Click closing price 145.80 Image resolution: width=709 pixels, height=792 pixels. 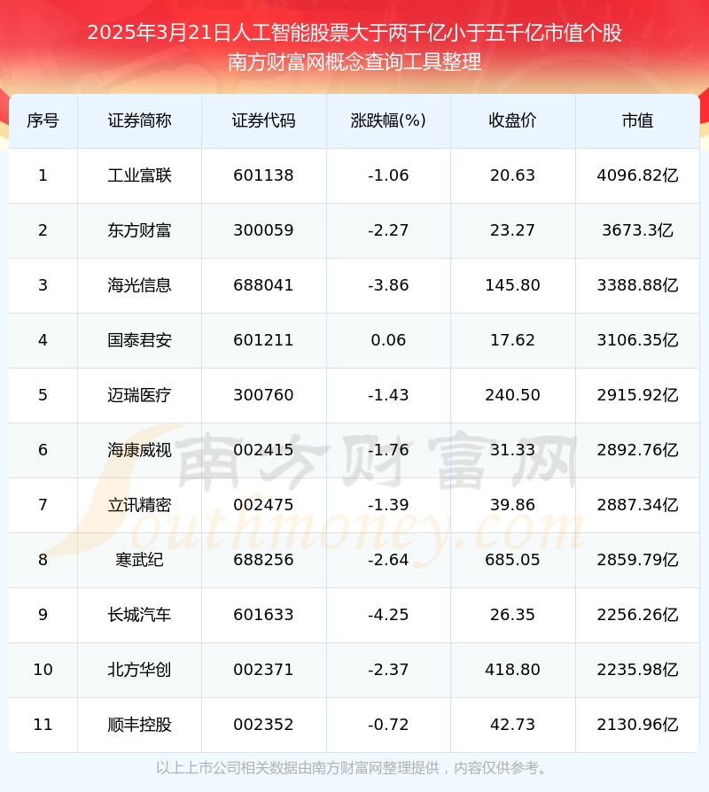pos(512,285)
